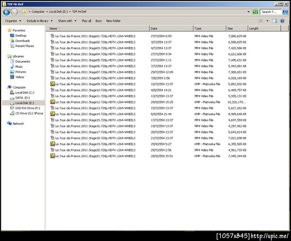
Task: Select the Stage02 file name
Action: pyautogui.click(x=95, y=42)
